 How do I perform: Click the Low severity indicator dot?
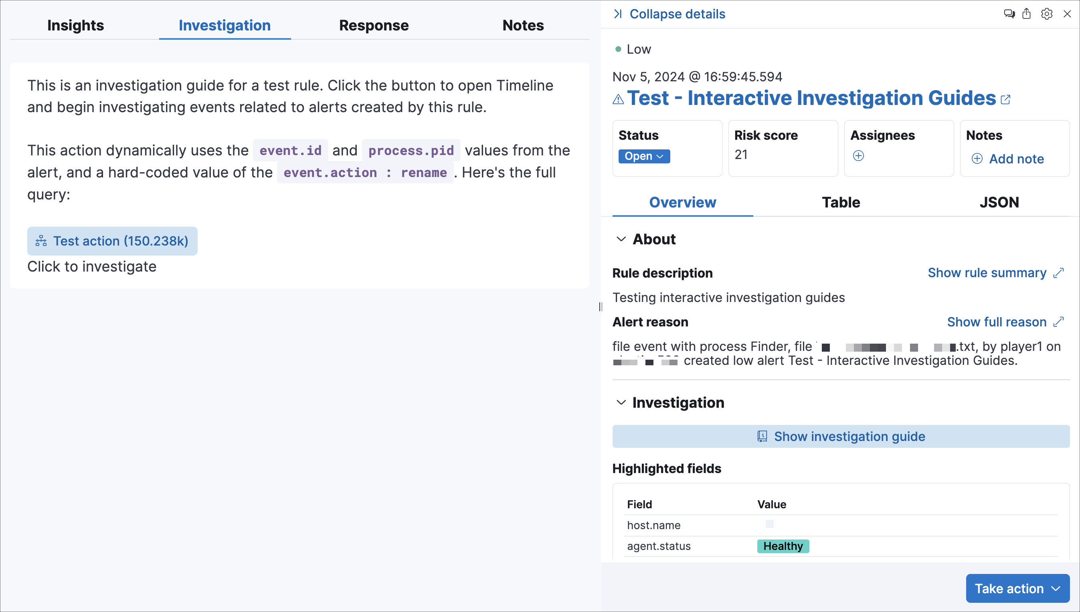pos(618,49)
